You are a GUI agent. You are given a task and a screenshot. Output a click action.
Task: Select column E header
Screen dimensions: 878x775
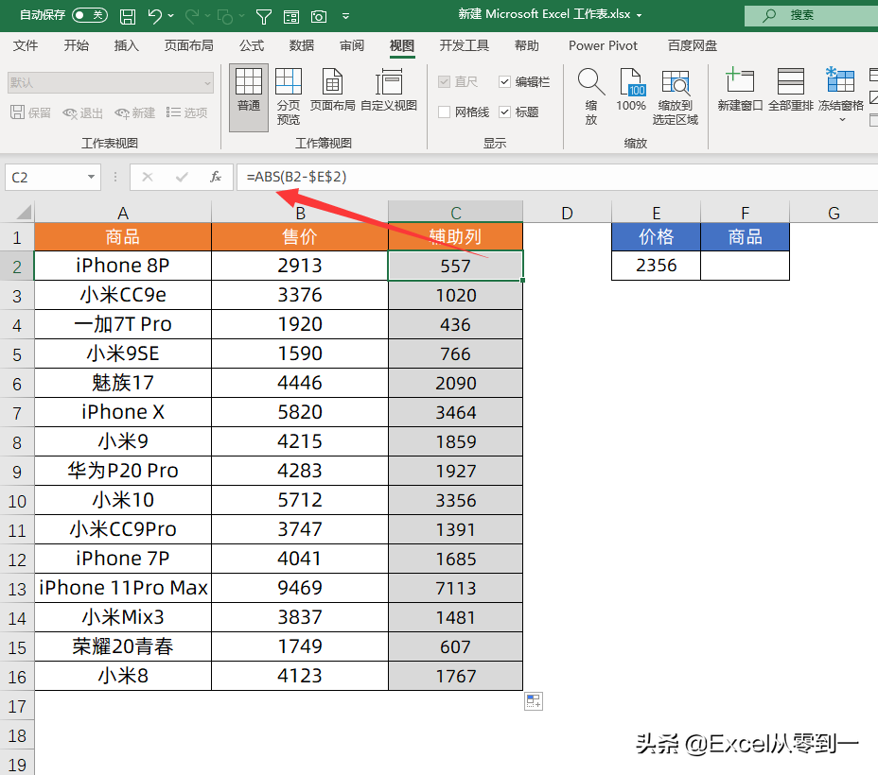[657, 213]
